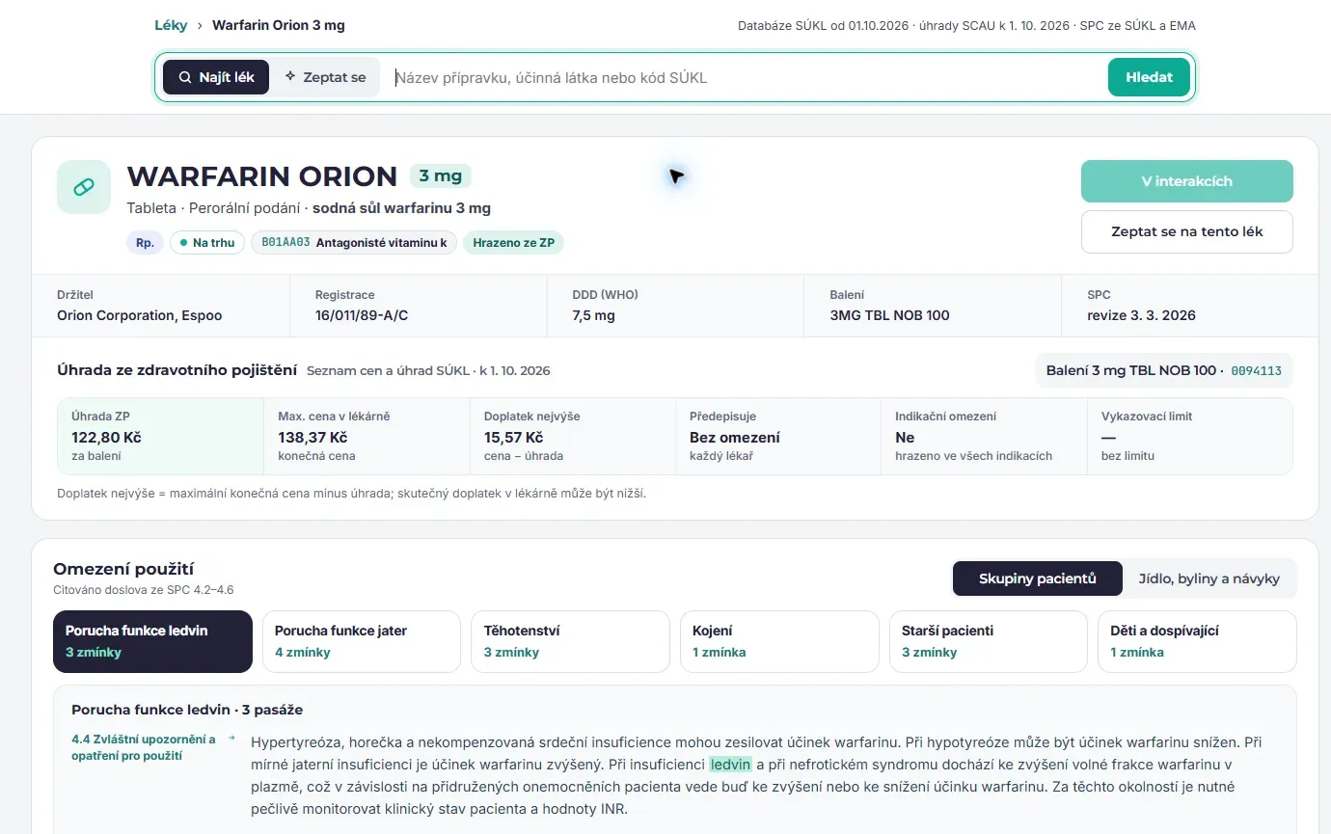
Task: Click Doplatek nejvýše 15,57 Kč value
Action: [x=512, y=438]
